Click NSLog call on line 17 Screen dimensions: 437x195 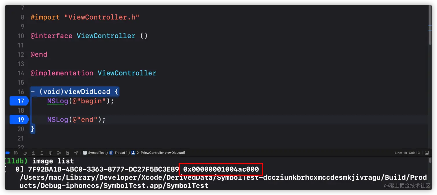point(58,101)
